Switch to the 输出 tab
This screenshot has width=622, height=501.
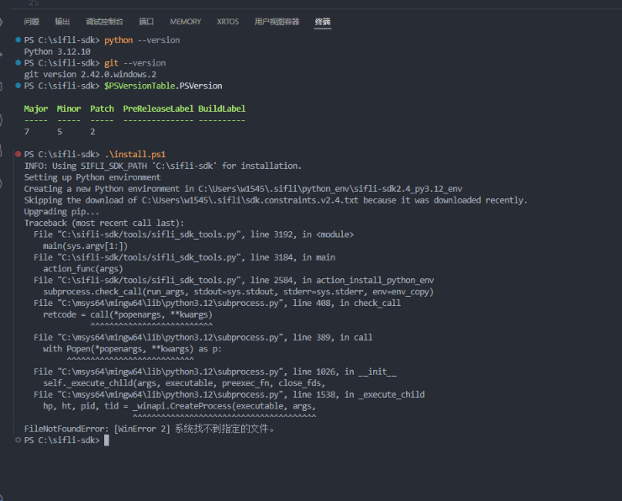pos(62,21)
